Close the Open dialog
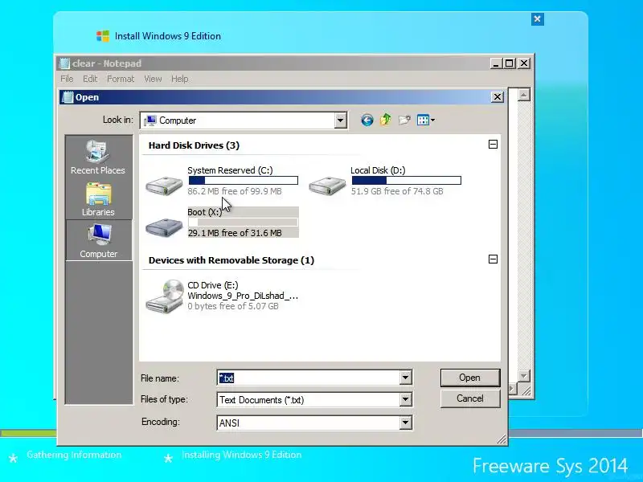 [497, 97]
